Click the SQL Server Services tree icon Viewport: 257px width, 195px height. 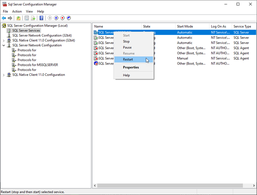tap(9, 31)
